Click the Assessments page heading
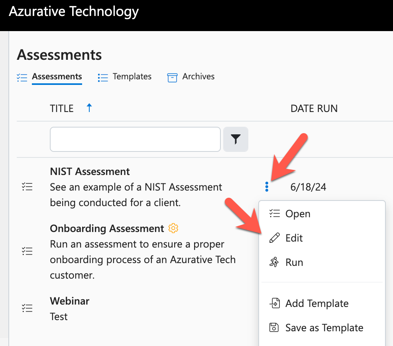 tap(59, 55)
